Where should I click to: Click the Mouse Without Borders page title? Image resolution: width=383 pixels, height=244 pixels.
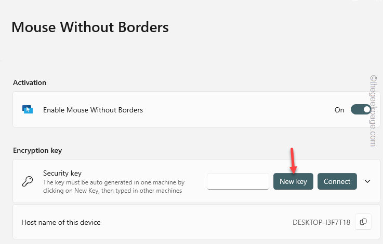pos(90,27)
